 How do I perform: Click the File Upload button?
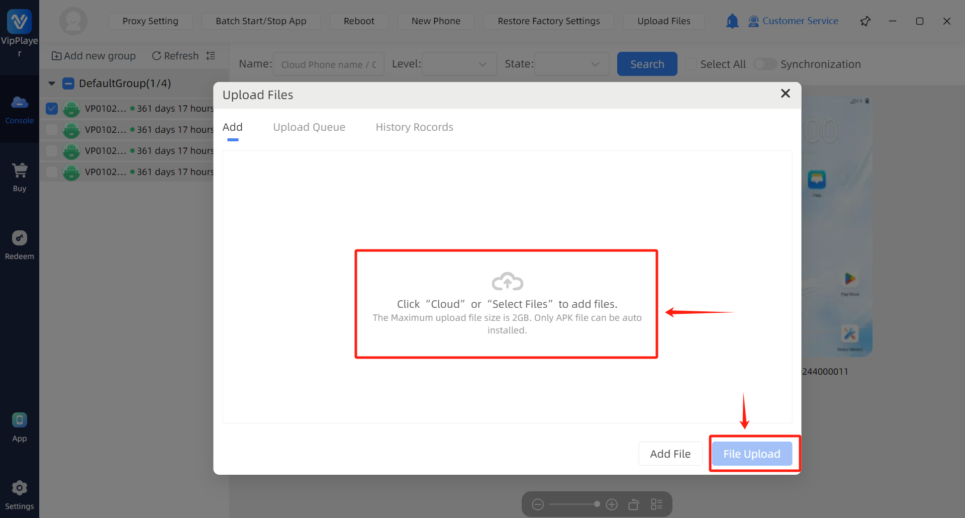pyautogui.click(x=751, y=454)
